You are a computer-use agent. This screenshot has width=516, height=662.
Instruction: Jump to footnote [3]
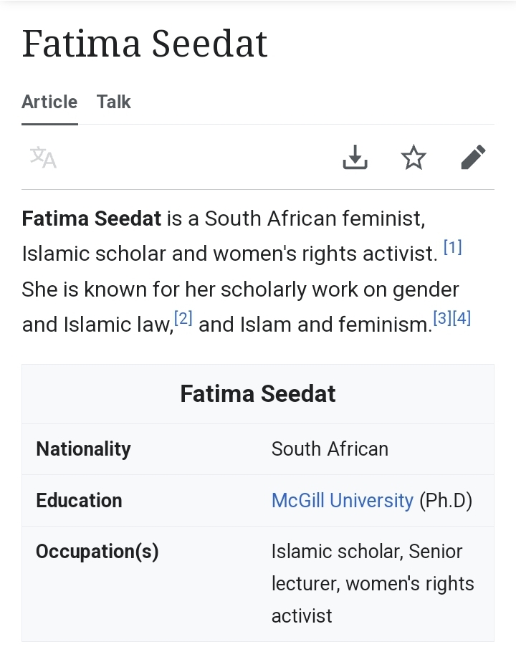(x=443, y=319)
